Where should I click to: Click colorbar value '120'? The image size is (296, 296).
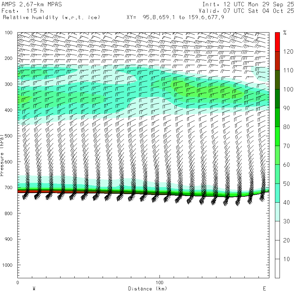pyautogui.click(x=288, y=52)
